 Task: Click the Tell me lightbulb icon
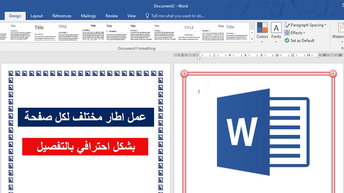(x=147, y=16)
